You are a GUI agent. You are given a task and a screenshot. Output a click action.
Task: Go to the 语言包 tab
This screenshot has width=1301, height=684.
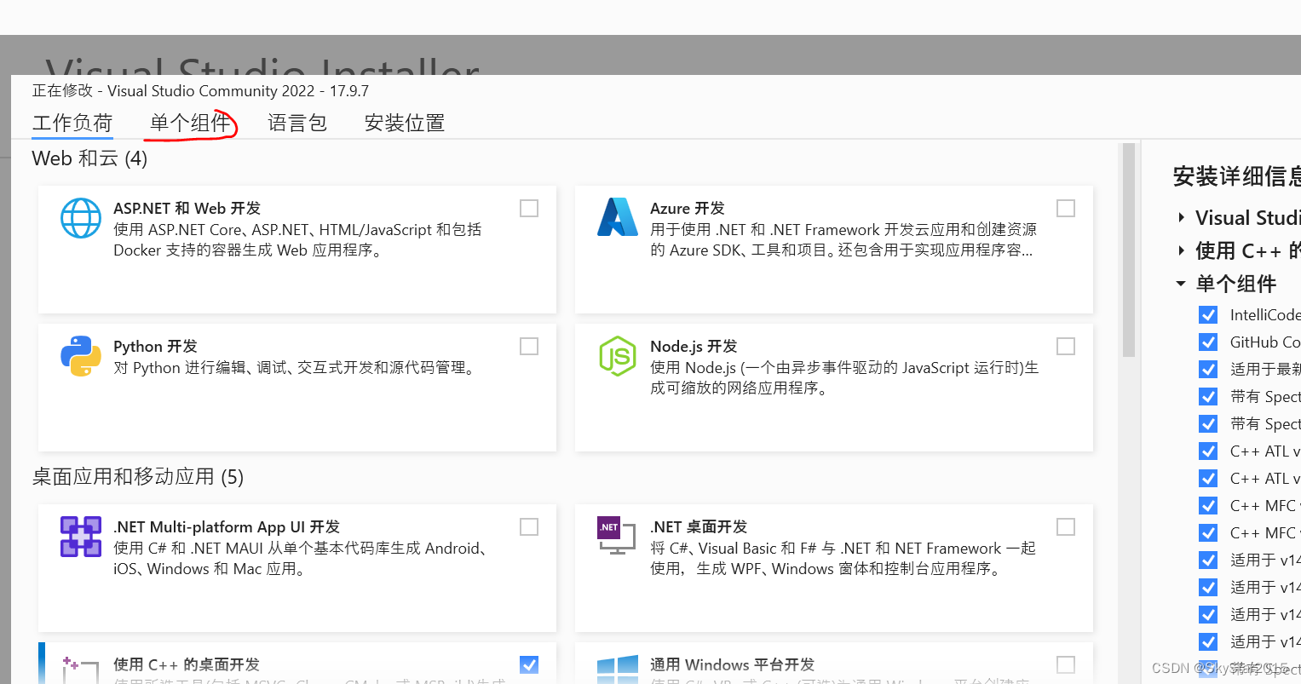point(297,124)
